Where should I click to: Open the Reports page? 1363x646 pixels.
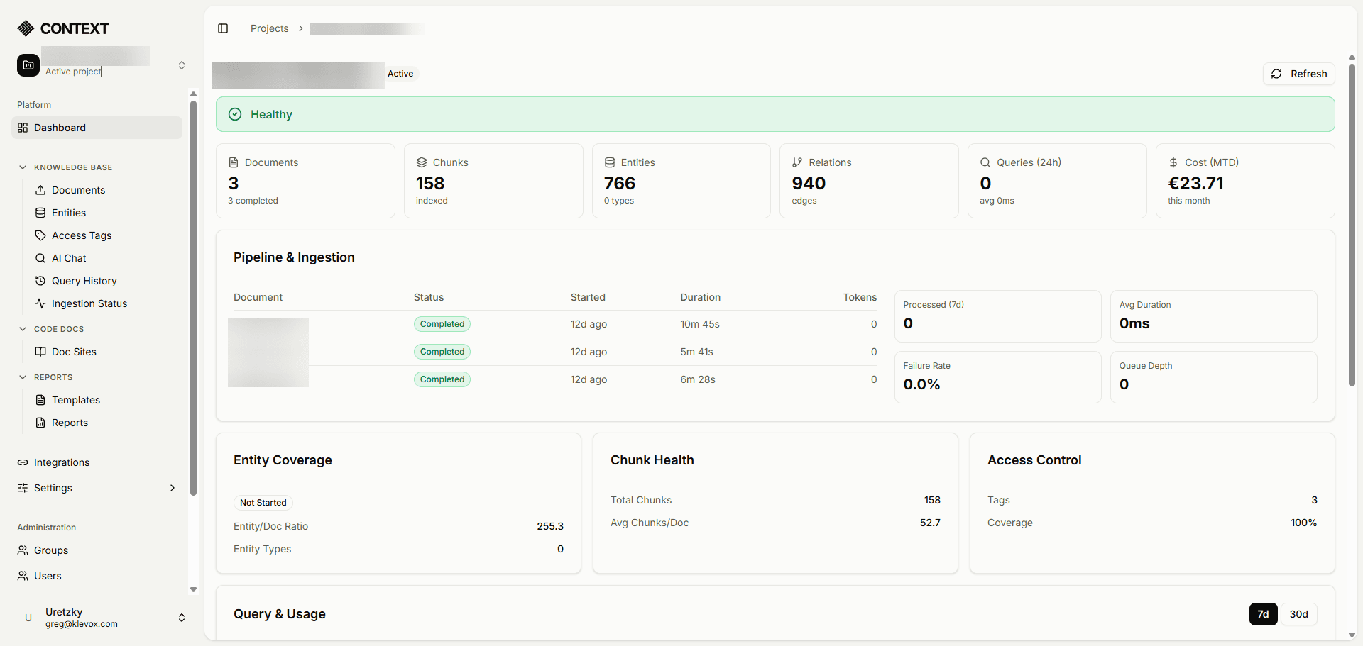coord(69,422)
